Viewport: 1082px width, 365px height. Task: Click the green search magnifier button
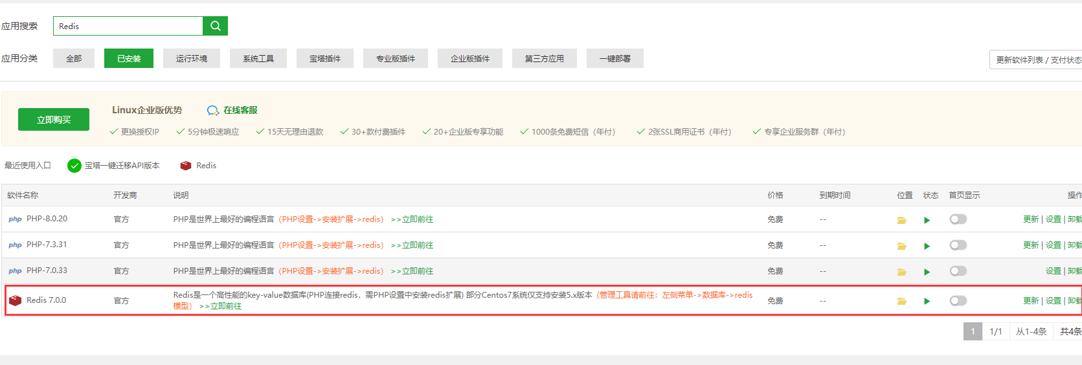(215, 26)
